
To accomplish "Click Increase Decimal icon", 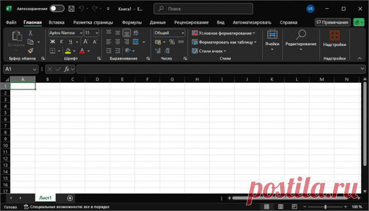I will [158, 51].
